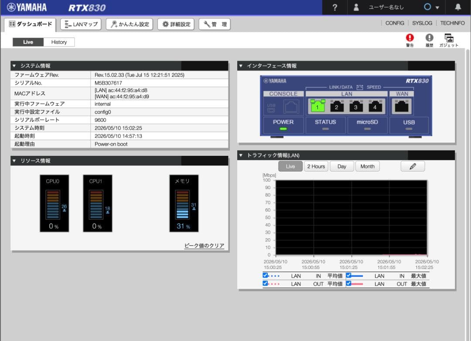Click the CPU1 usage gauge

(98, 203)
